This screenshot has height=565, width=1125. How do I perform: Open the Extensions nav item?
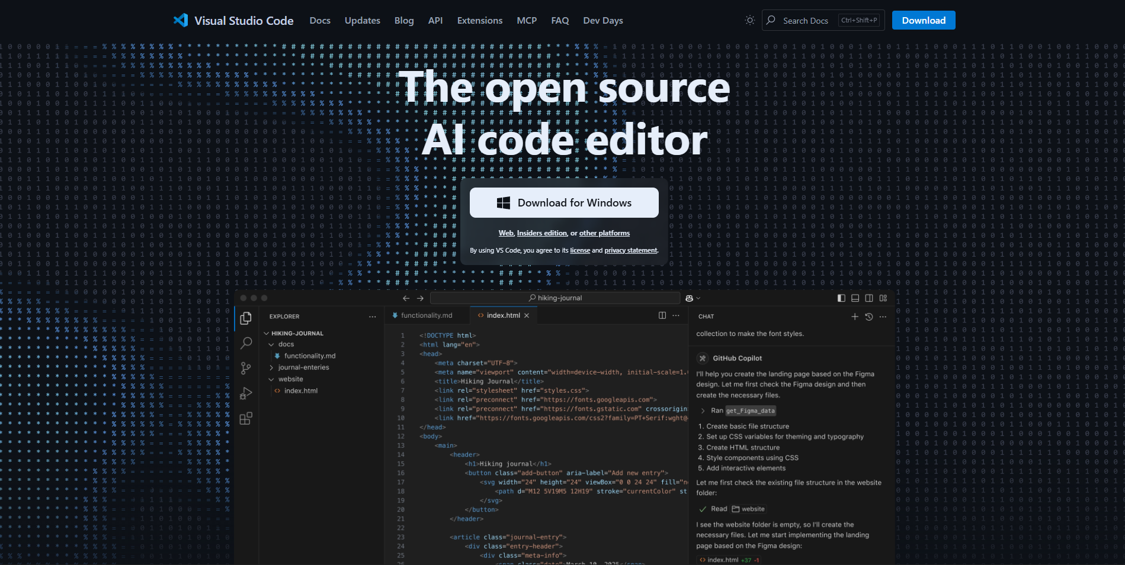coord(480,20)
